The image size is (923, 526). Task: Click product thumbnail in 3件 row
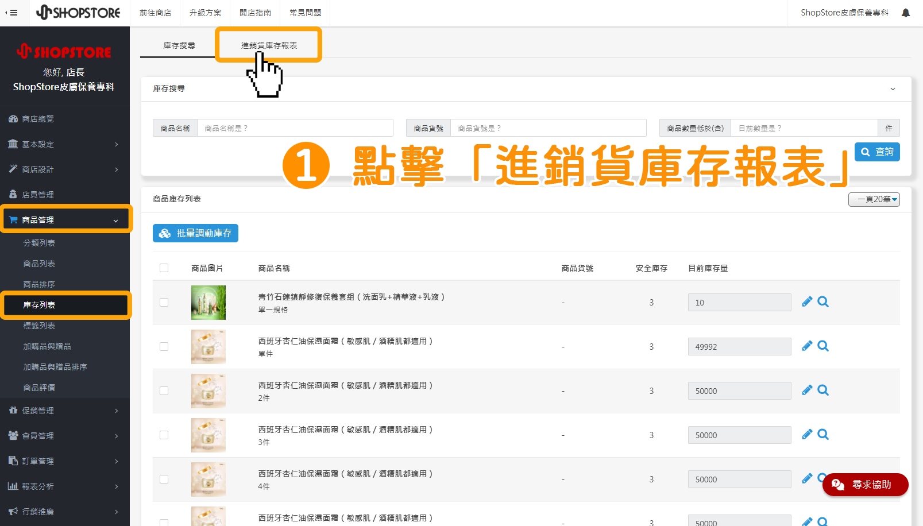(208, 435)
